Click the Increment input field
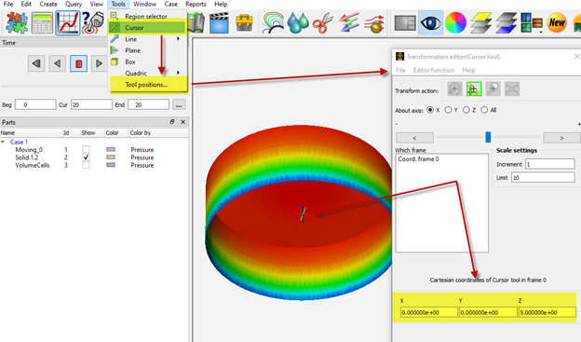The image size is (581, 342). click(550, 164)
